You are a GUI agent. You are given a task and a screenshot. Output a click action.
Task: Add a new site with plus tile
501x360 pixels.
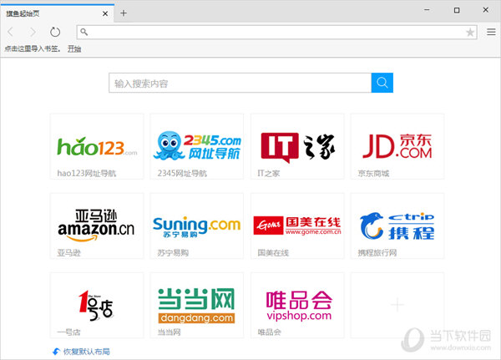pyautogui.click(x=397, y=306)
